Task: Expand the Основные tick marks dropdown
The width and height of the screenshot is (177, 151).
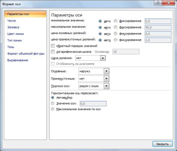Action: click(106, 71)
